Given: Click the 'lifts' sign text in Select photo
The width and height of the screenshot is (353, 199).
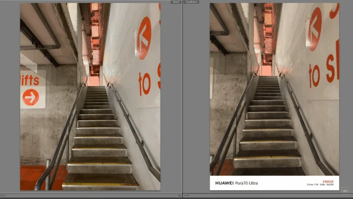Looking at the screenshot, I should 30,81.
